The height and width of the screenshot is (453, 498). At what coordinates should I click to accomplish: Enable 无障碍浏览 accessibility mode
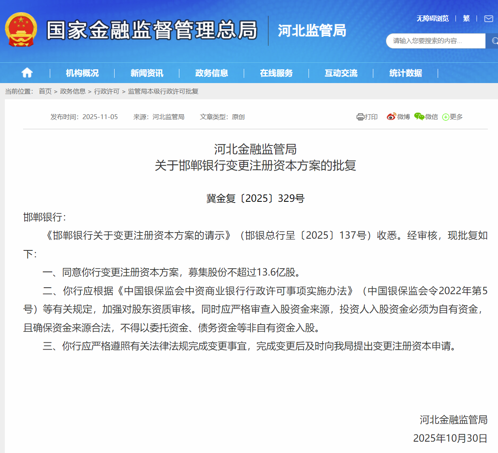[x=432, y=19]
